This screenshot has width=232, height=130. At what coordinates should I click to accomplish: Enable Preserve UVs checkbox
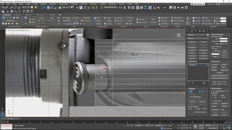212,101
